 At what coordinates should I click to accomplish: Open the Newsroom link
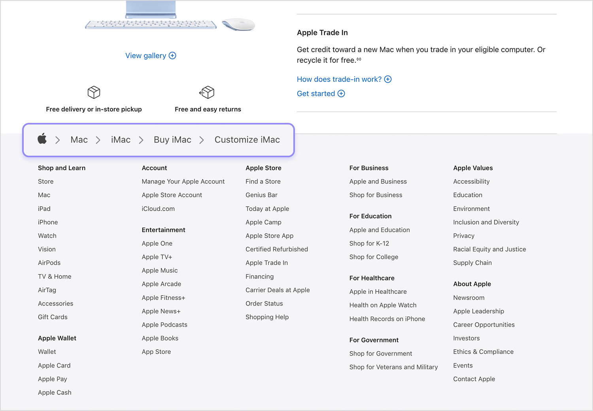[468, 298]
